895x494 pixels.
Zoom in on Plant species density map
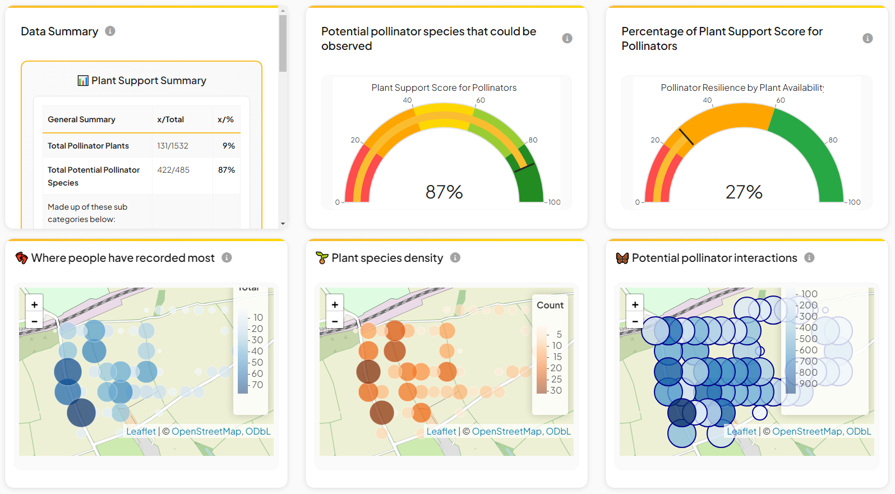pyautogui.click(x=335, y=304)
